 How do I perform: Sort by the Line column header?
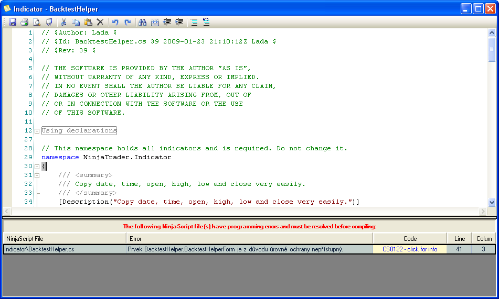pyautogui.click(x=459, y=239)
